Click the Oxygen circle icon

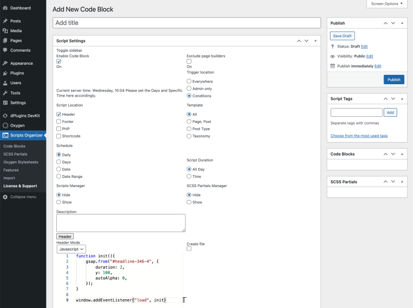[x=5, y=126]
